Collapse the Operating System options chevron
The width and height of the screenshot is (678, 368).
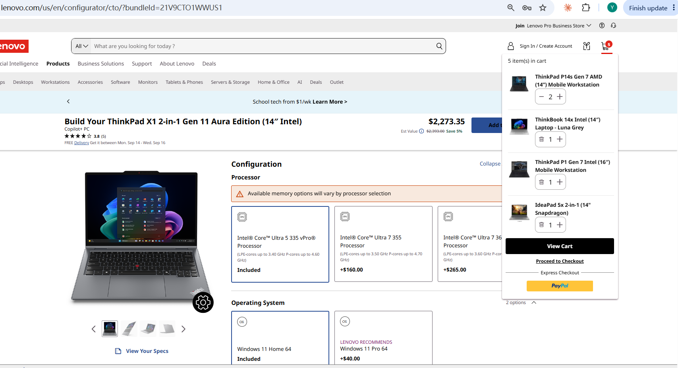click(x=534, y=302)
